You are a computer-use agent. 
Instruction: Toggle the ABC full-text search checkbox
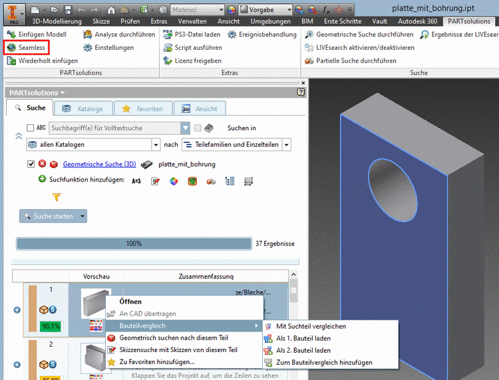pos(30,128)
